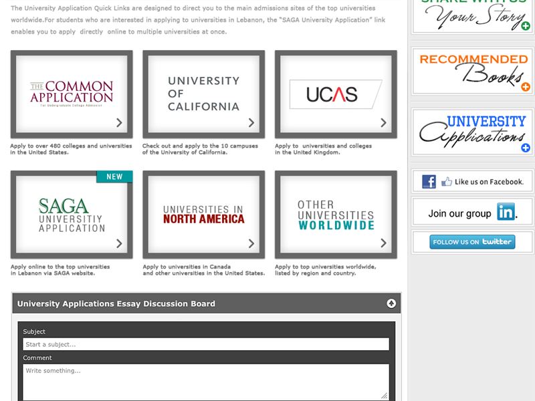The height and width of the screenshot is (401, 535).
Task: Click the chevron arrow on SAGA card
Action: [119, 243]
